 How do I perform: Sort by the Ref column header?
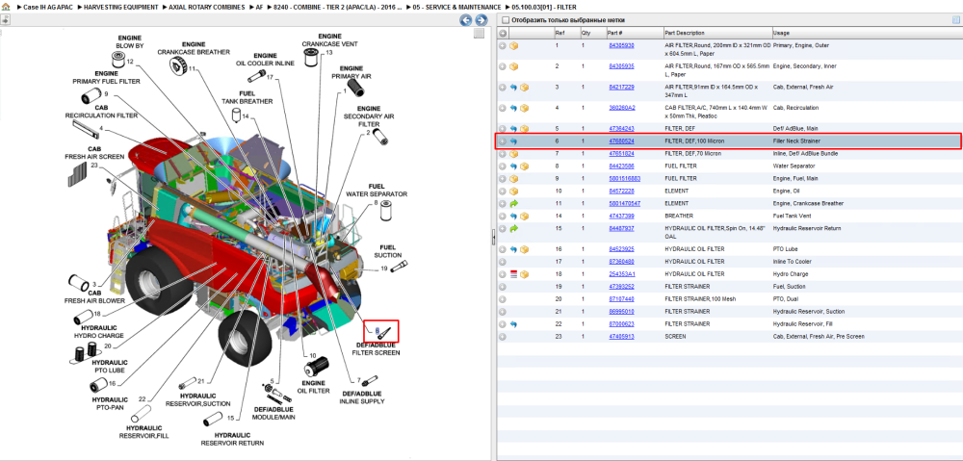point(565,33)
